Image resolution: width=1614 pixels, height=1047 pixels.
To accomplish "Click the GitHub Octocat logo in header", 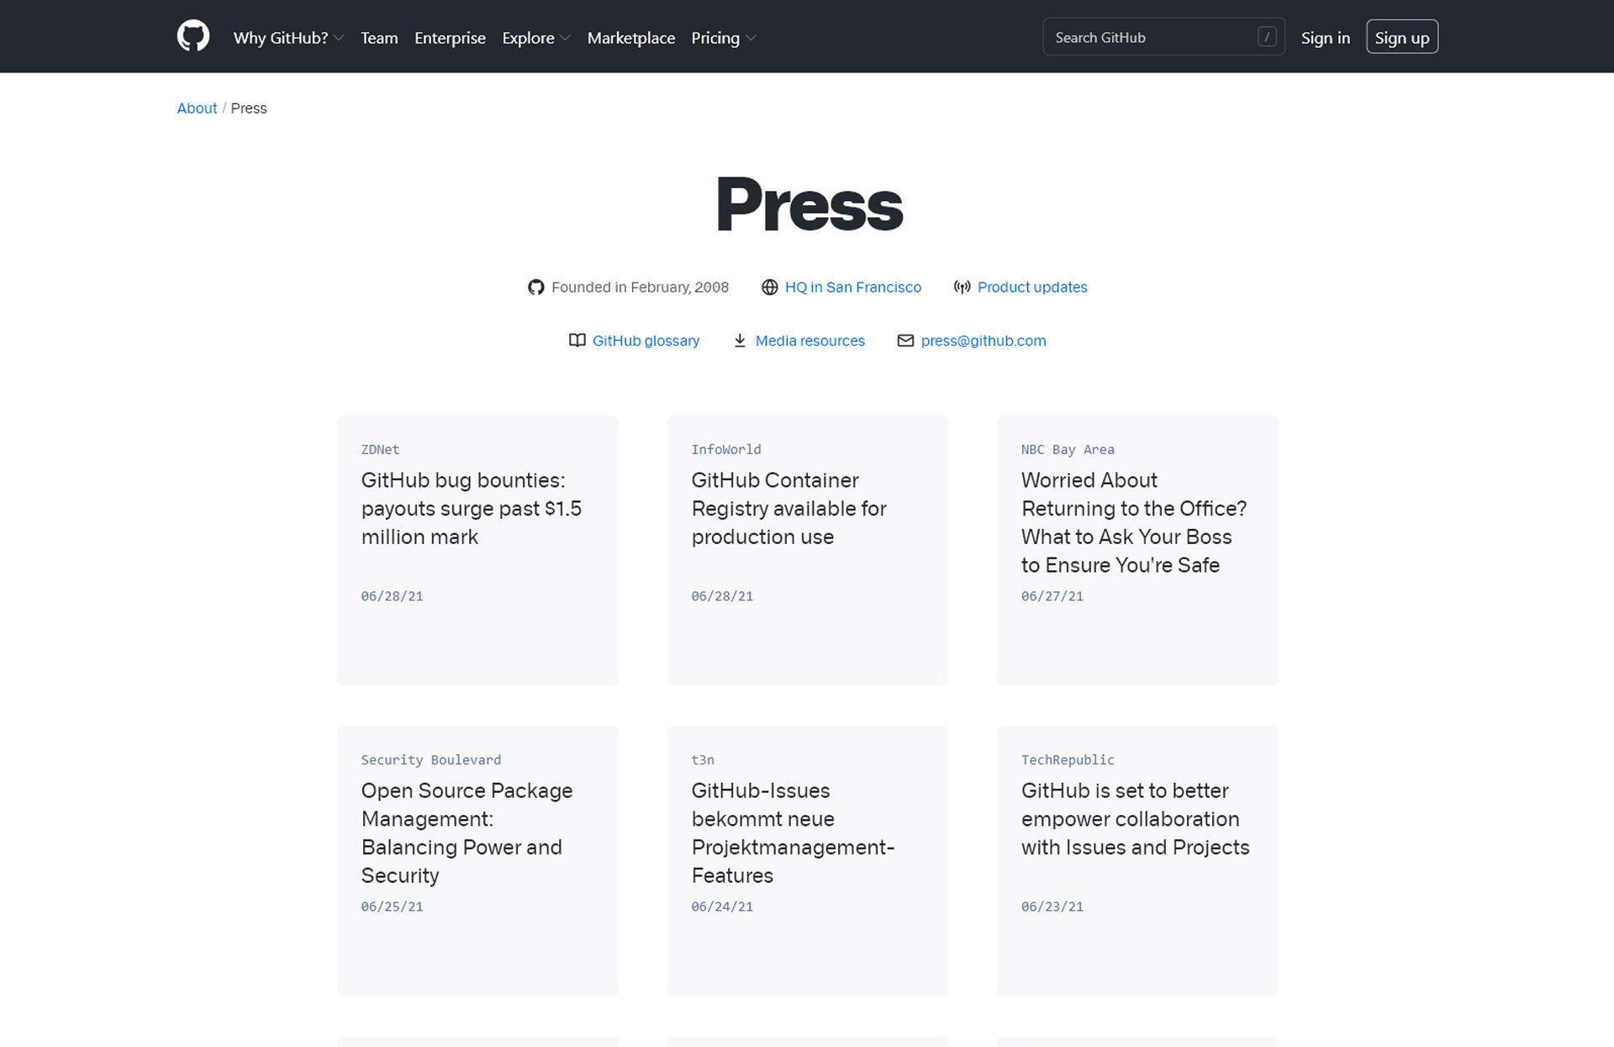I will tap(193, 37).
